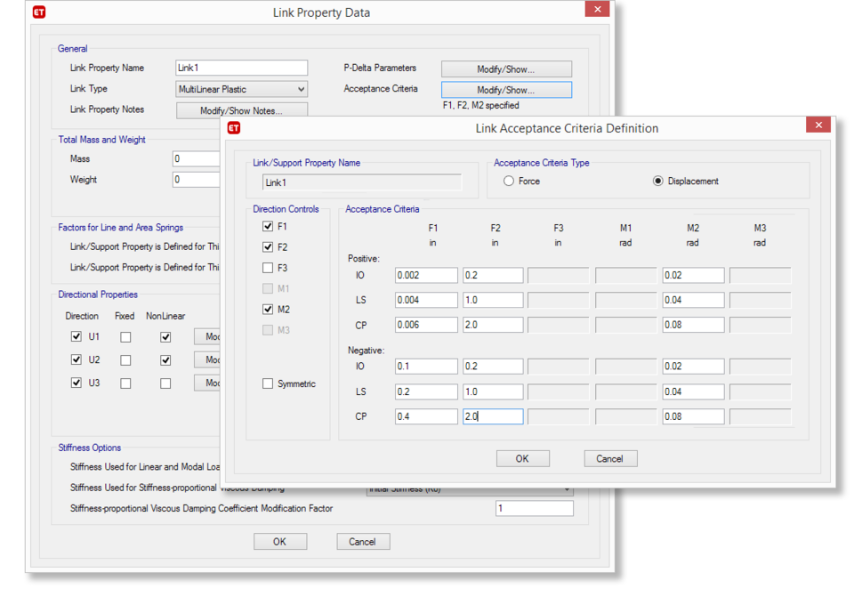Check the Fixed box for direction U1
The width and height of the screenshot is (854, 589).
tap(124, 336)
